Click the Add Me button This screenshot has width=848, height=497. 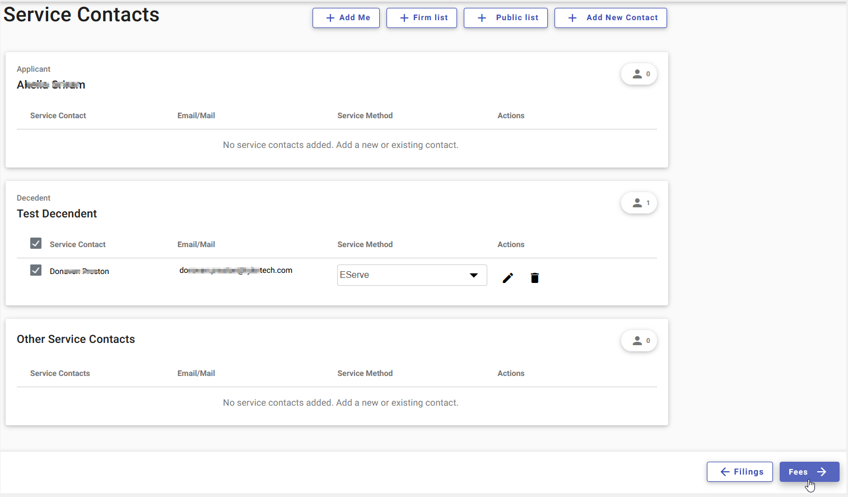(x=346, y=17)
